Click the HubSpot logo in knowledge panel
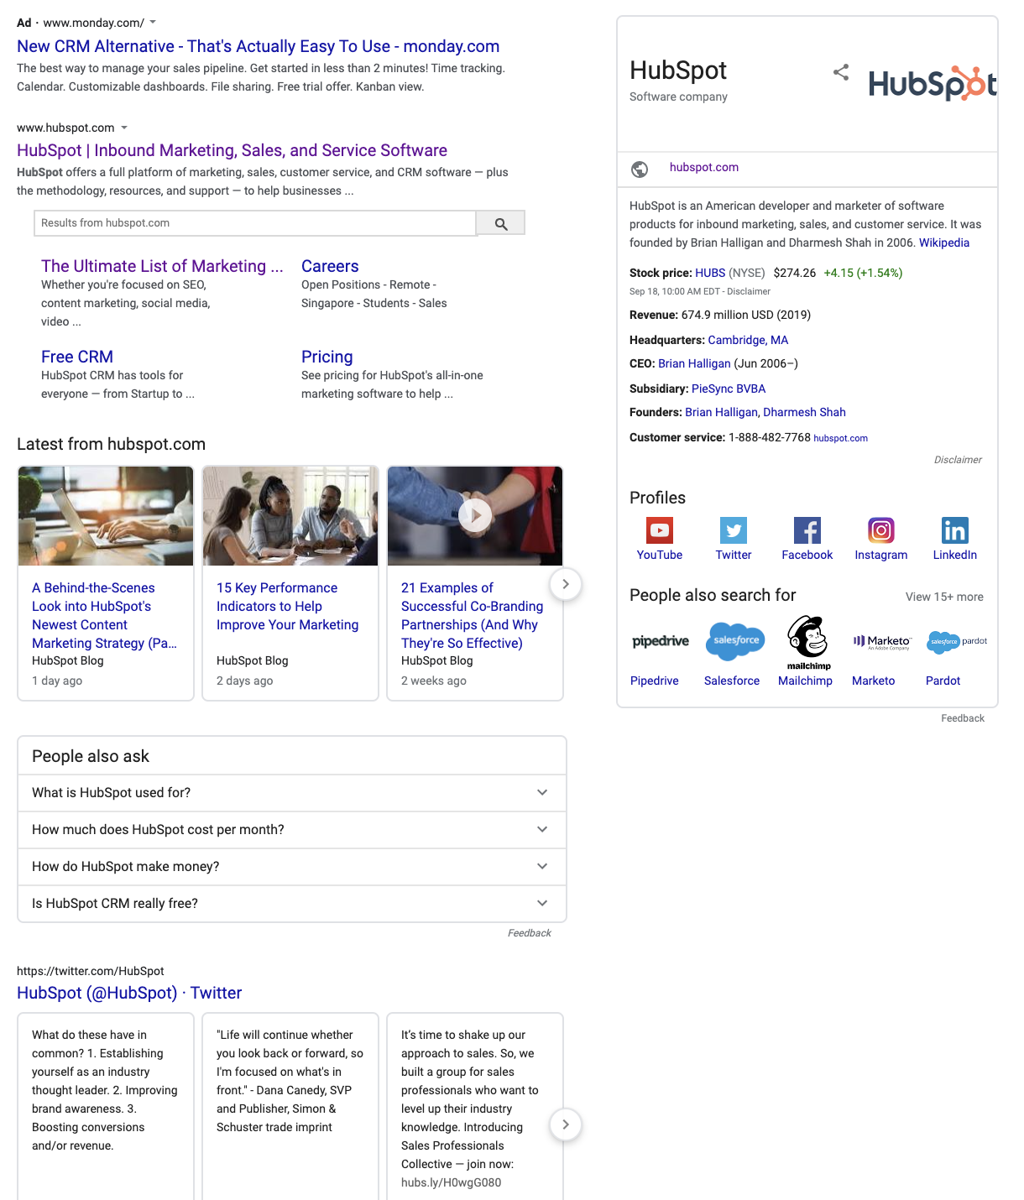This screenshot has height=1200, width=1024. point(933,84)
